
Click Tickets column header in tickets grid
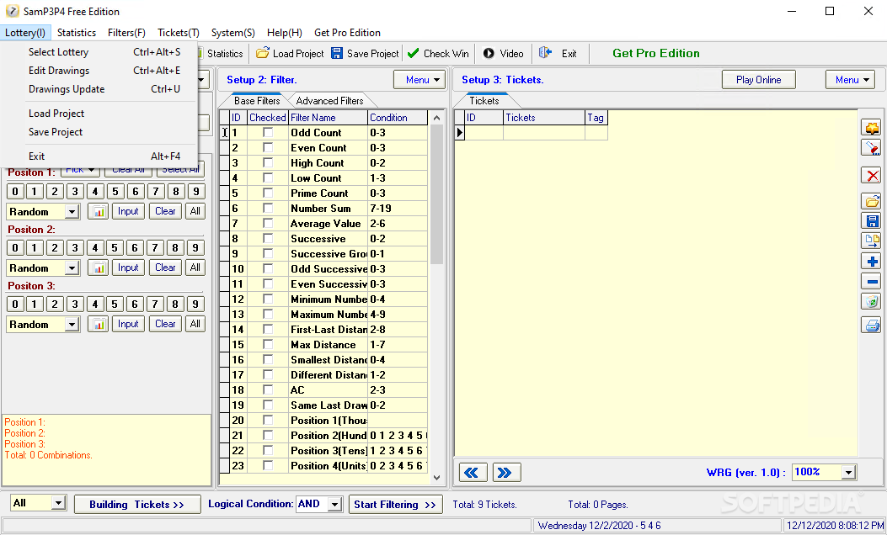click(x=543, y=118)
